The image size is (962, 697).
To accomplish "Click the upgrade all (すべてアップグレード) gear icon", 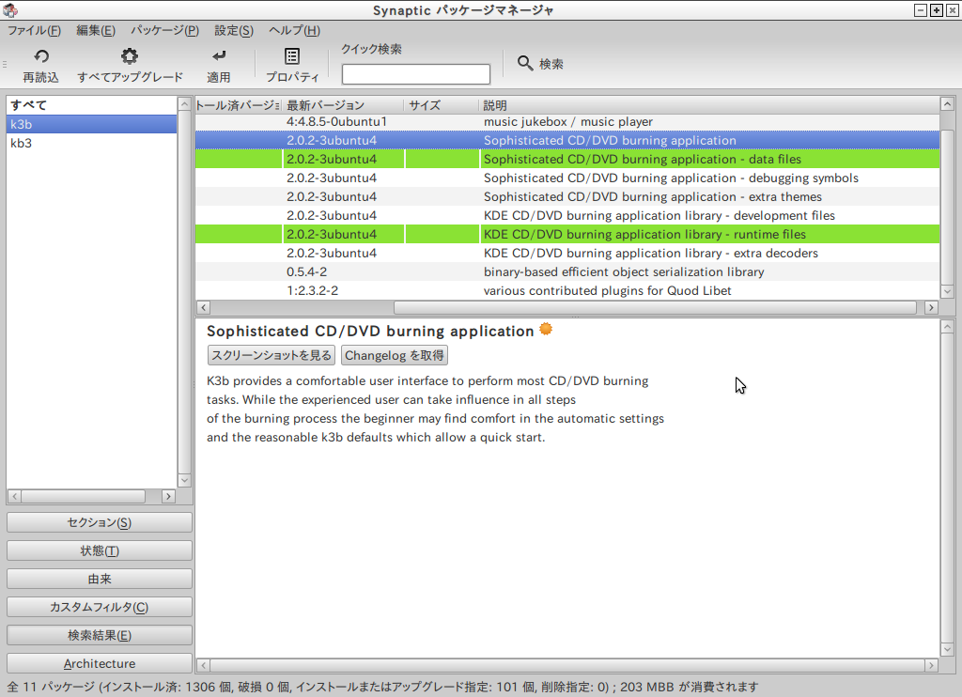I will pos(130,56).
